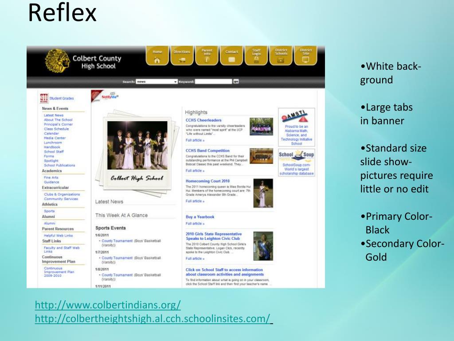This screenshot has height=341, width=454.
Task: Click the School Soup logo
Action: coord(296,155)
